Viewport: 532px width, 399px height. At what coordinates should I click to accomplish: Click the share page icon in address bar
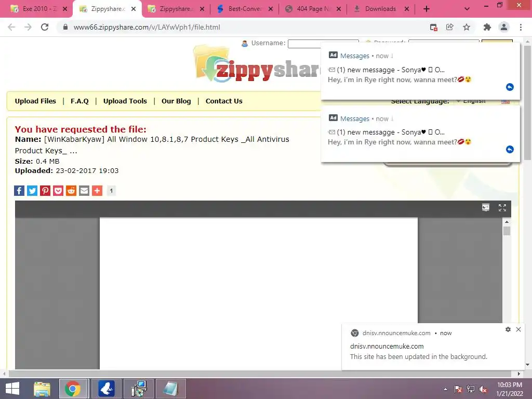coord(450,27)
